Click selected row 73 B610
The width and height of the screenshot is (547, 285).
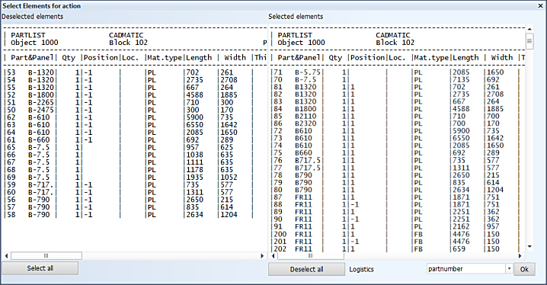point(398,138)
